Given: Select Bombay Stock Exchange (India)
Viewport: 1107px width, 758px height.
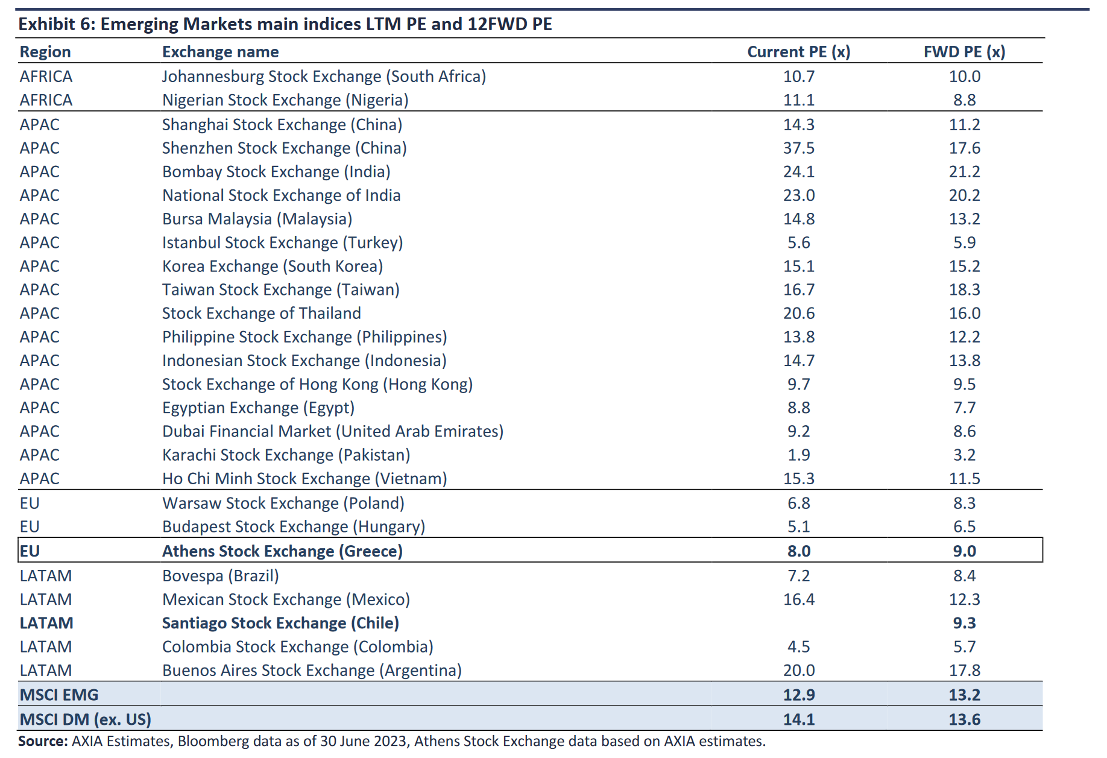Looking at the screenshot, I should point(276,172).
